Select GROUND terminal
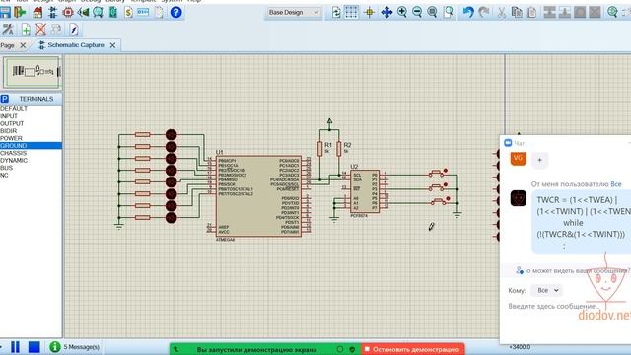This screenshot has width=631, height=355. tap(31, 145)
